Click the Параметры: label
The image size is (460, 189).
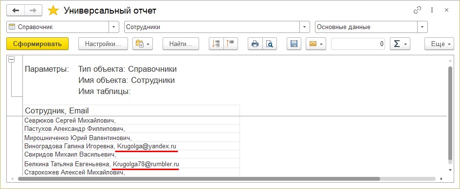click(47, 69)
